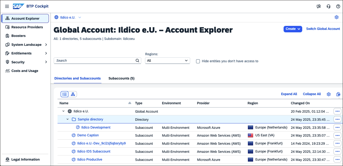Open the support headset icon
The width and height of the screenshot is (343, 166).
328,6
